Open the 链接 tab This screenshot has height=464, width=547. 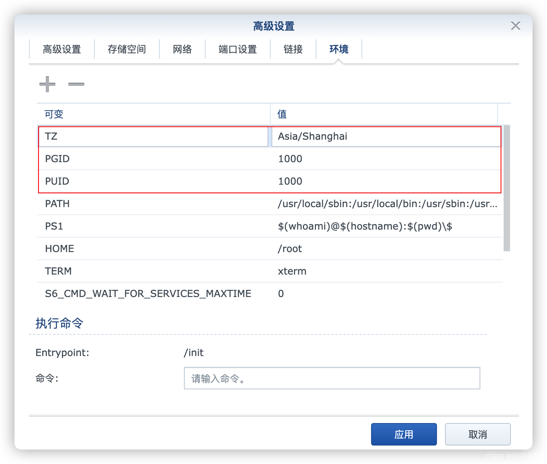coord(293,49)
